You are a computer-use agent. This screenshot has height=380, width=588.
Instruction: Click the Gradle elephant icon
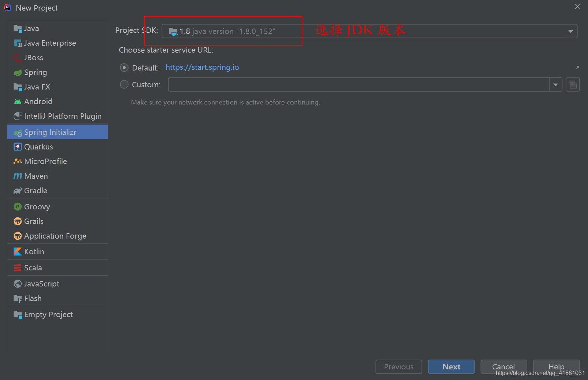point(18,191)
